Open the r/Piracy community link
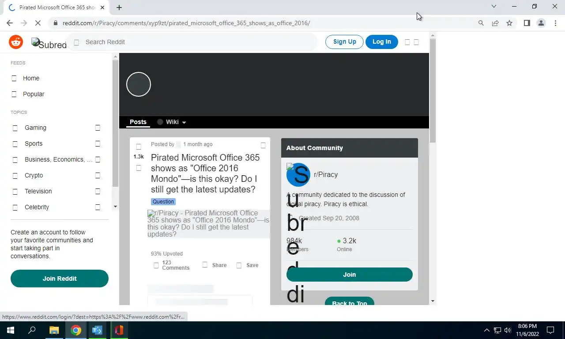Viewport: 565px width, 339px height. [x=326, y=174]
